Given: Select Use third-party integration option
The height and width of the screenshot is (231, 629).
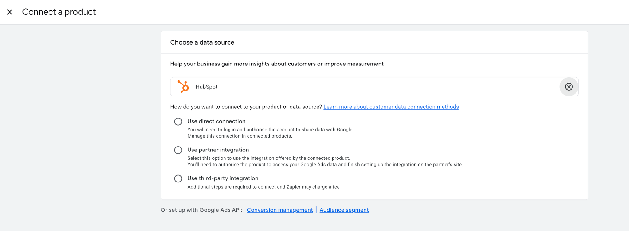Looking at the screenshot, I should click(178, 179).
